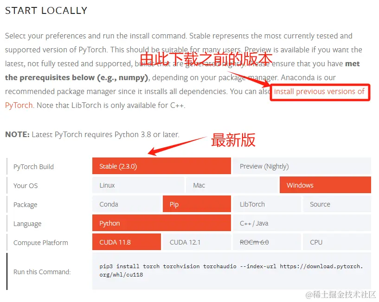Select Mac as your OS
Screen dimensions: 379x302
(231, 185)
